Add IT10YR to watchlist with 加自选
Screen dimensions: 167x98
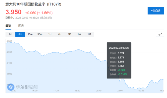tap(156, 11)
